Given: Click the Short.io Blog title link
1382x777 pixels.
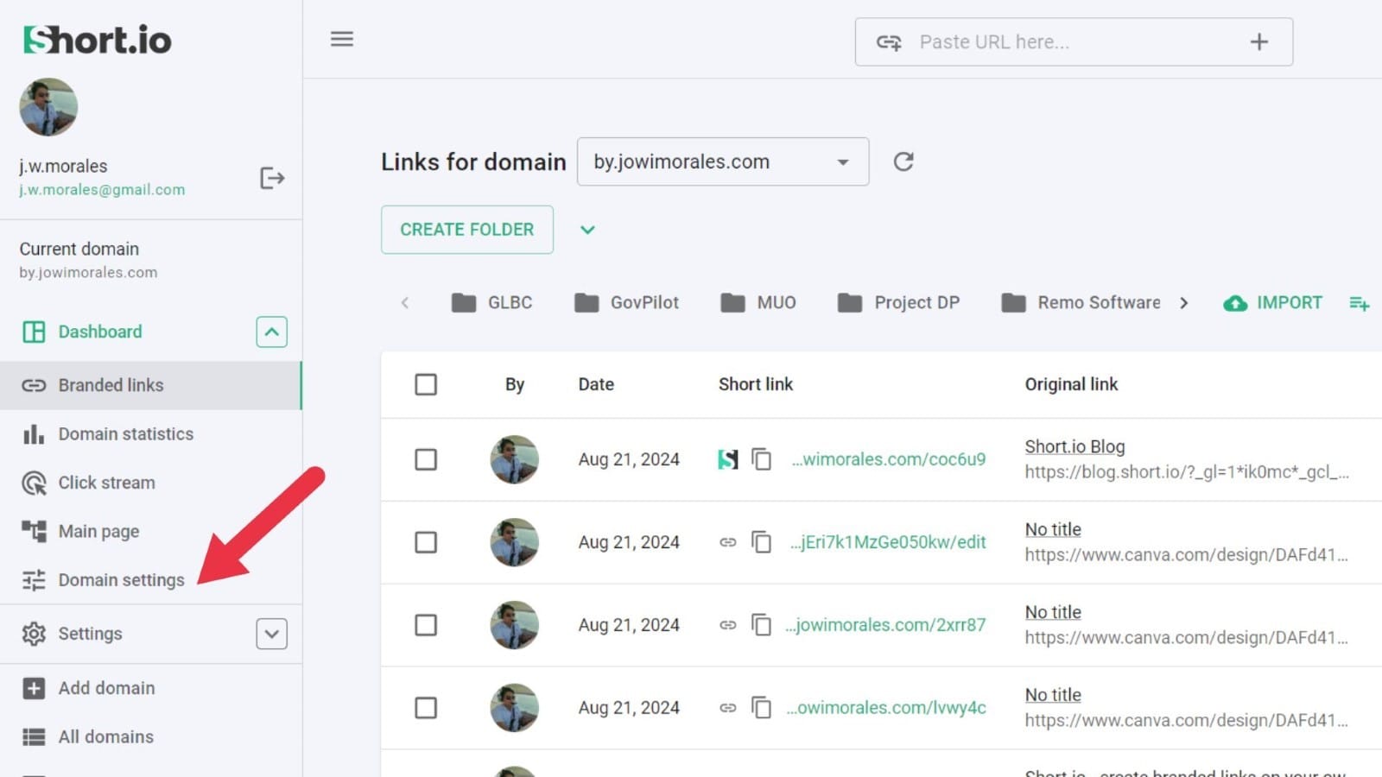Looking at the screenshot, I should tap(1075, 446).
